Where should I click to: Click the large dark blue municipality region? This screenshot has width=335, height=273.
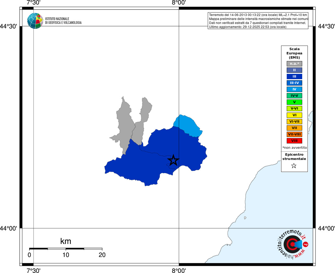(149, 165)
